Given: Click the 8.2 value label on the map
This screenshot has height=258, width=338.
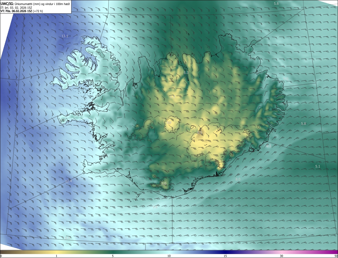Looking at the screenshot, I should coord(269,146).
